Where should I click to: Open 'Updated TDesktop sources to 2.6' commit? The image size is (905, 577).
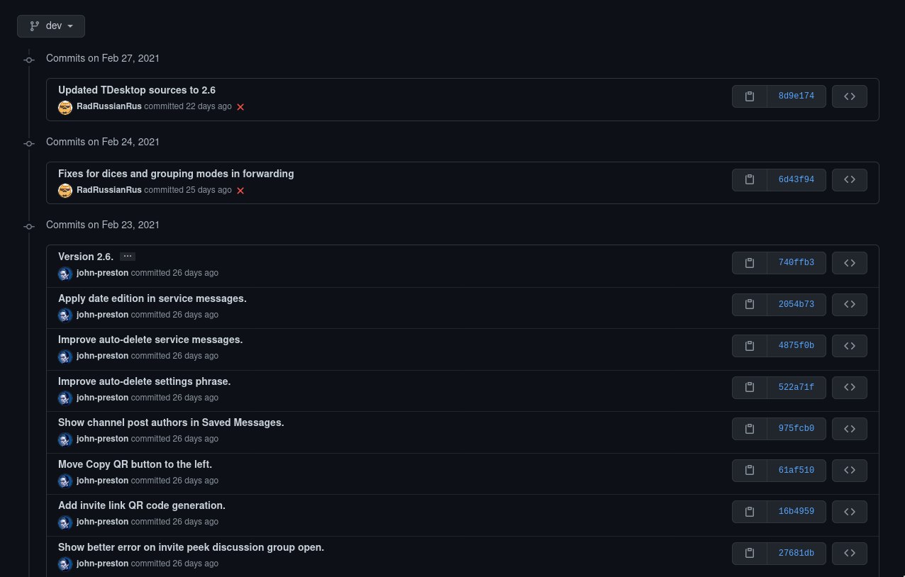(137, 90)
